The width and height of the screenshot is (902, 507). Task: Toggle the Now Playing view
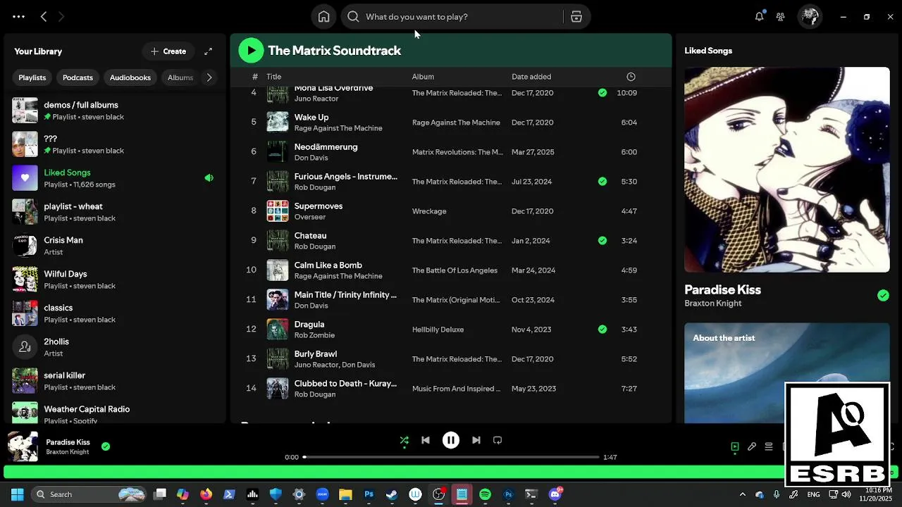(735, 446)
